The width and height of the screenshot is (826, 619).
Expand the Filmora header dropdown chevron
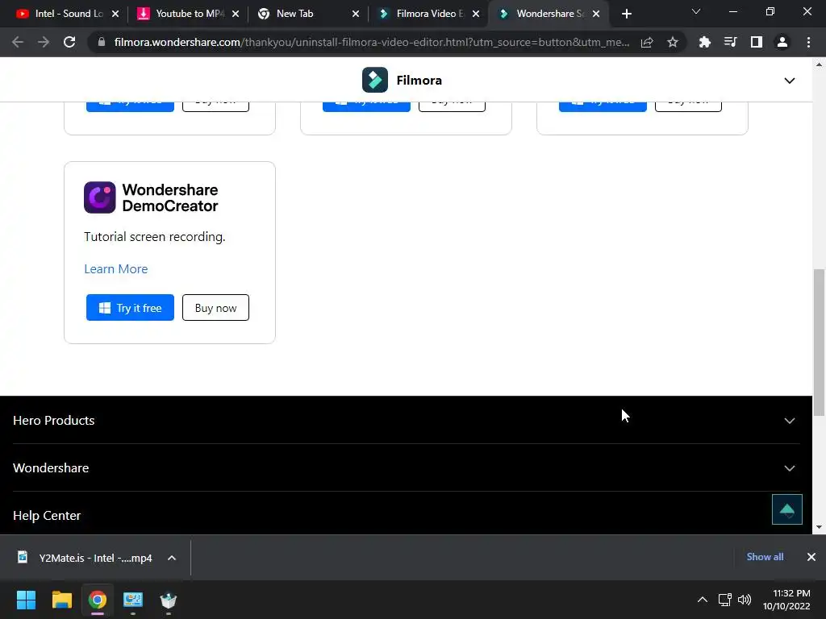[x=789, y=81]
